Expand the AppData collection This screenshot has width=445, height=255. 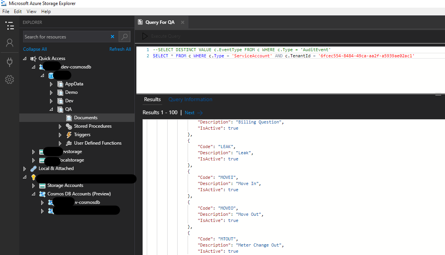[x=51, y=84]
